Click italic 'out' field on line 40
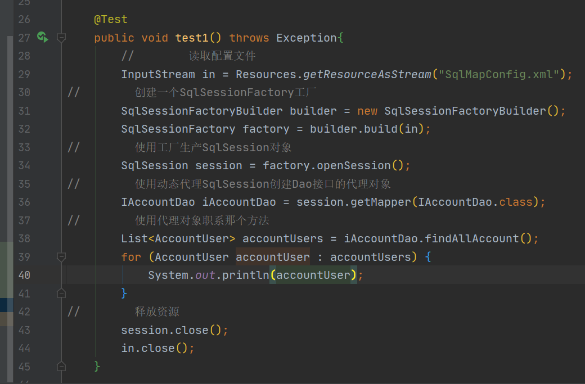Viewport: 585px width, 384px height. click(x=205, y=275)
